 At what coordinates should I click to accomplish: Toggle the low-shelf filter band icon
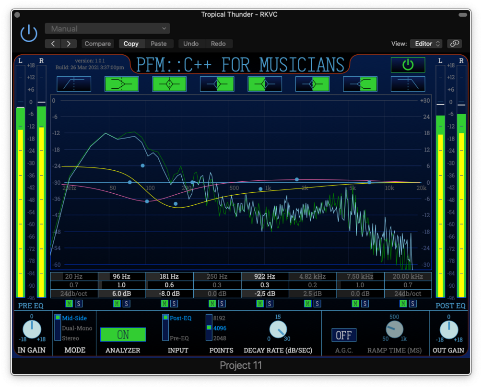pyautogui.click(x=122, y=84)
